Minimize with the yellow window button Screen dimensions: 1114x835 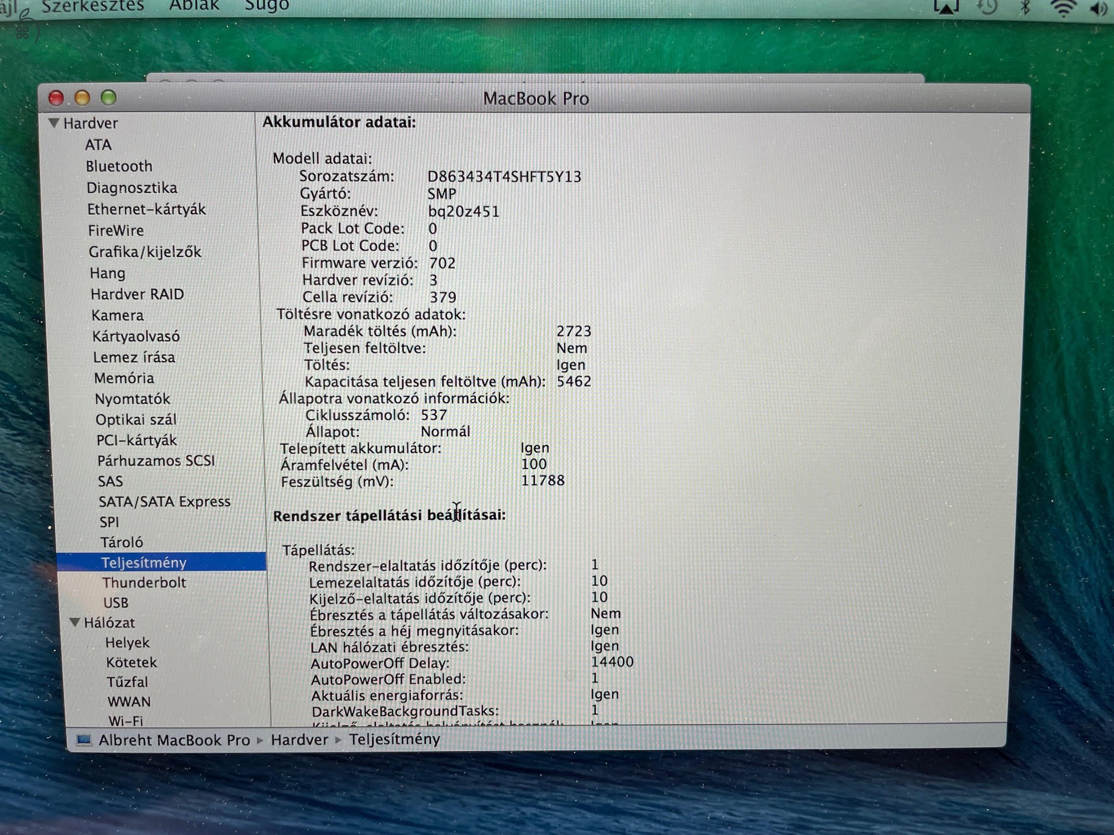82,98
